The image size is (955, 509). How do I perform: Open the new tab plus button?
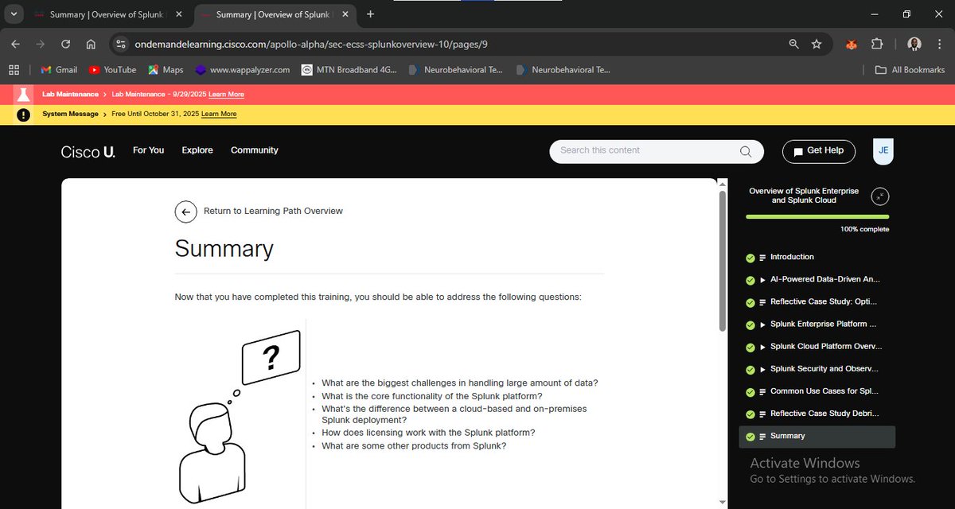pyautogui.click(x=370, y=14)
